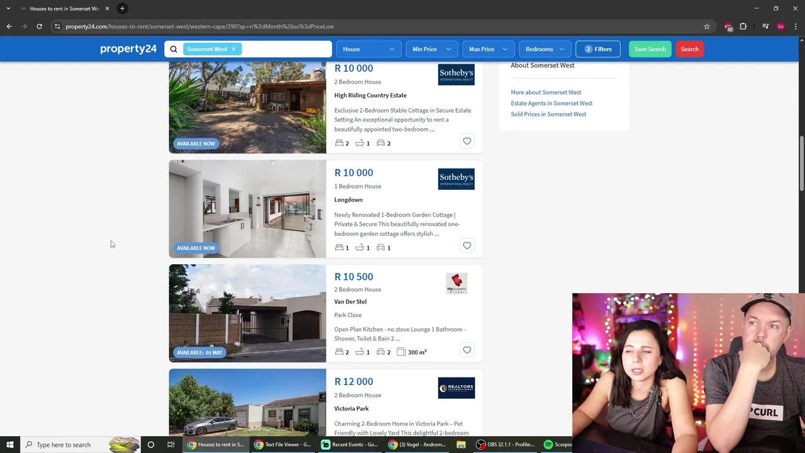Go back with the browser back arrow
This screenshot has width=805, height=453.
[x=9, y=26]
